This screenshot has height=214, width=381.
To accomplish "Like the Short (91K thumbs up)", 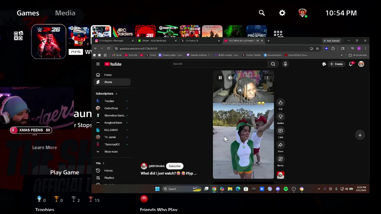I will (x=280, y=103).
